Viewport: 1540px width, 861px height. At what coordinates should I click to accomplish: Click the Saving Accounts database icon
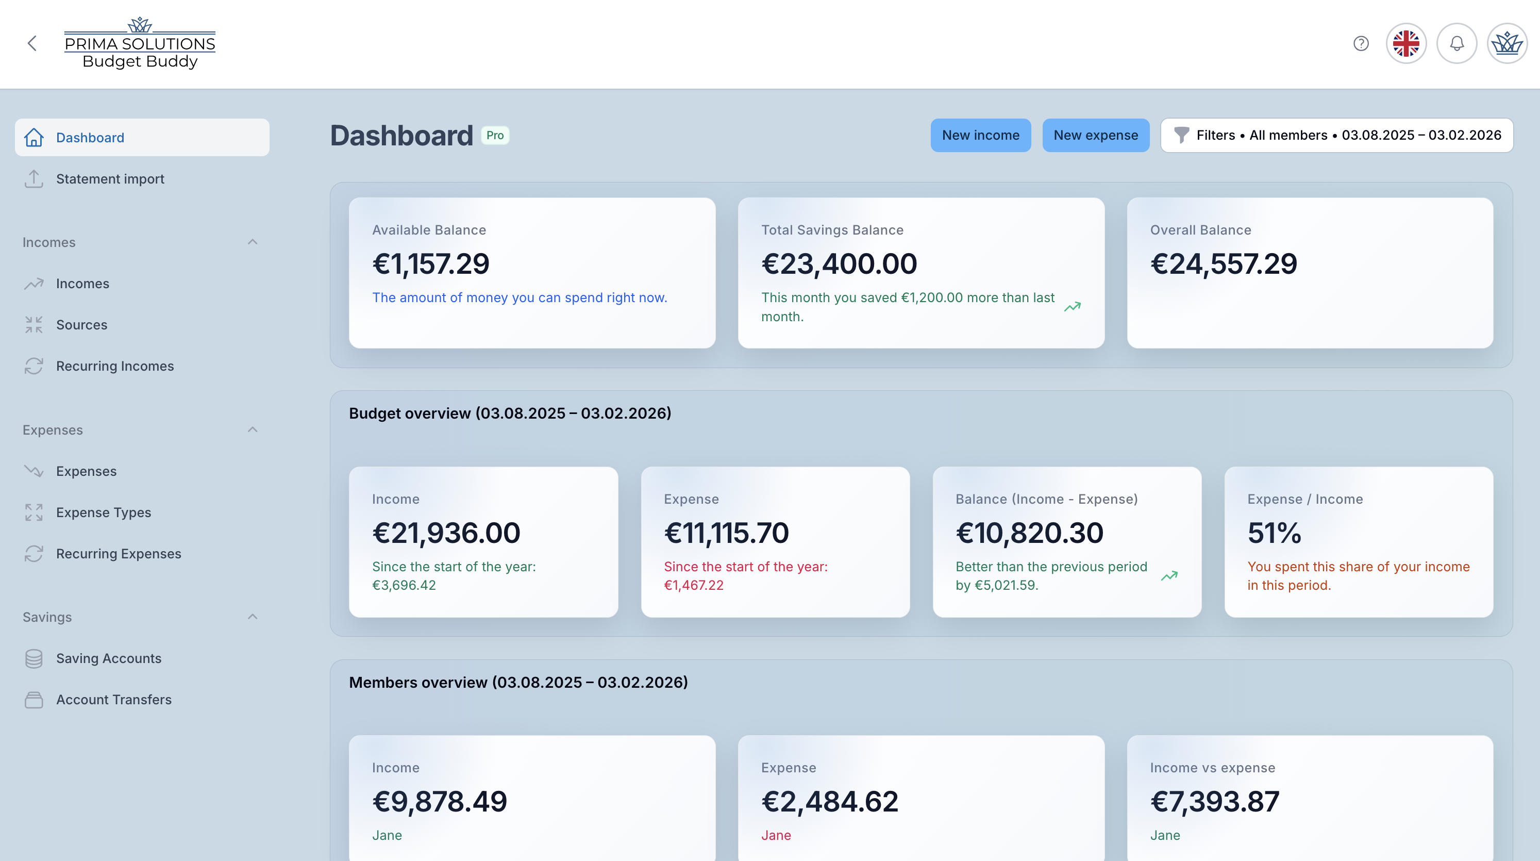[34, 658]
